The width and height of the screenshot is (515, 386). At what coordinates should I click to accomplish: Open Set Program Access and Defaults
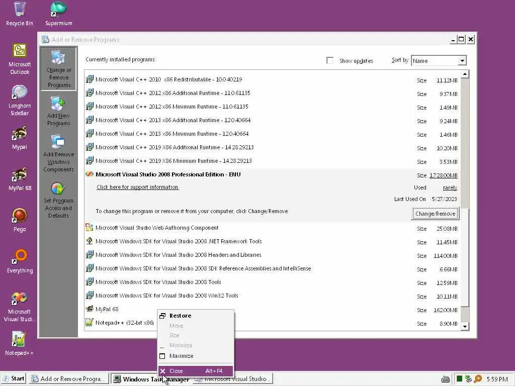[58, 201]
